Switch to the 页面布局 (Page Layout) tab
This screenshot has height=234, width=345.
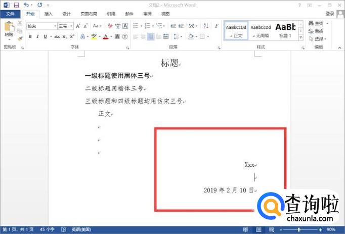(89, 14)
